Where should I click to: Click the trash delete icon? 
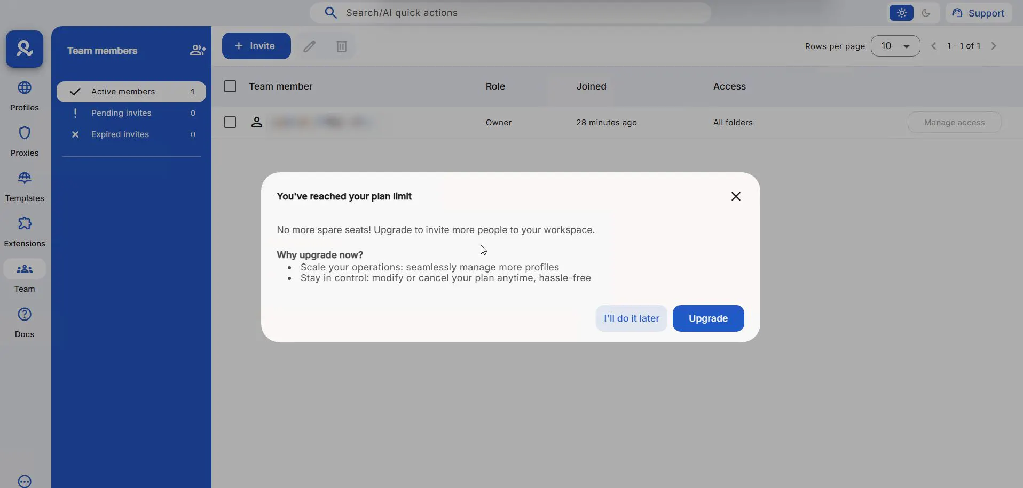(x=342, y=46)
